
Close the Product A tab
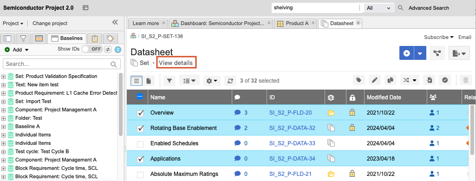pyautogui.click(x=313, y=23)
